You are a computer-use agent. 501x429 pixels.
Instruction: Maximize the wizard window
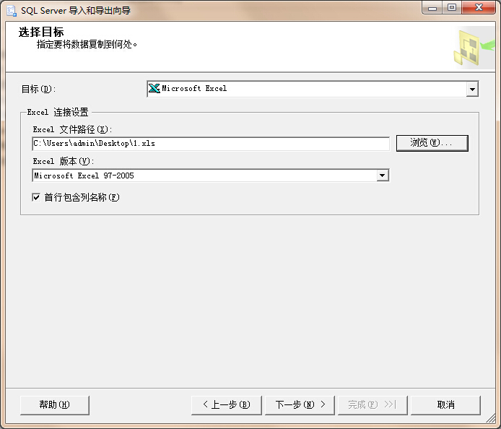[451, 8]
